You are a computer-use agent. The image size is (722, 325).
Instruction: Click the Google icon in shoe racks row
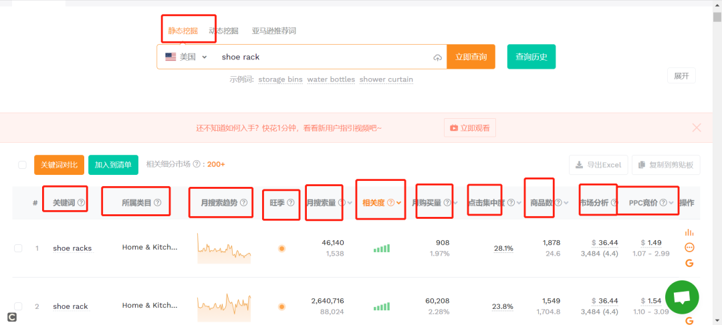pyautogui.click(x=689, y=263)
